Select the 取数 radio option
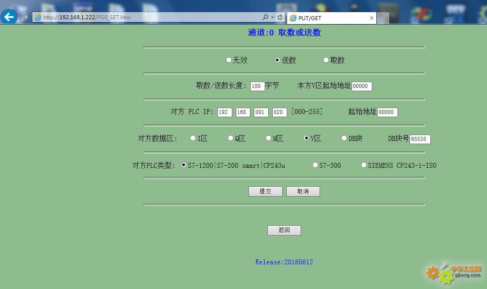 [x=326, y=60]
